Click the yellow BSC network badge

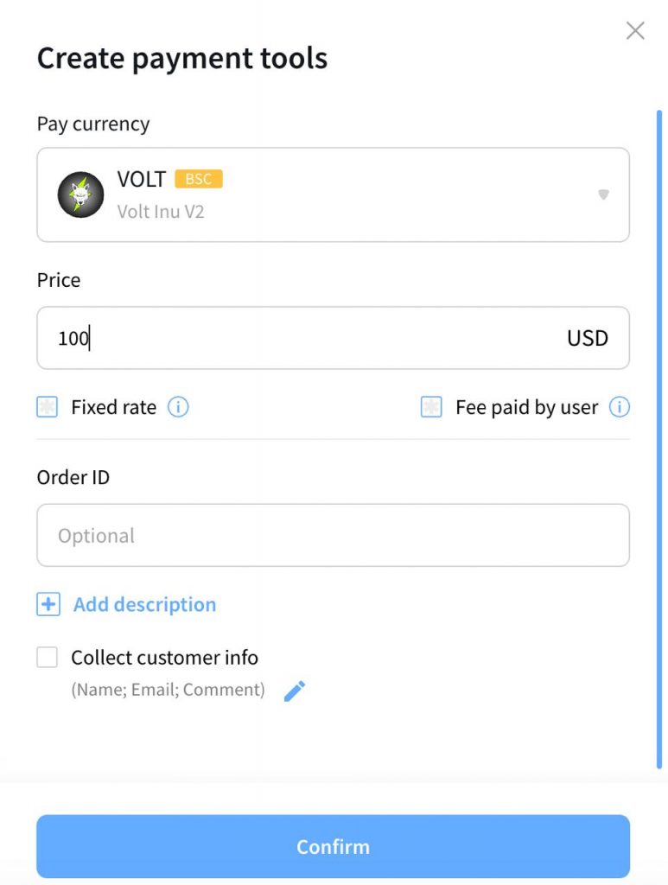point(199,179)
